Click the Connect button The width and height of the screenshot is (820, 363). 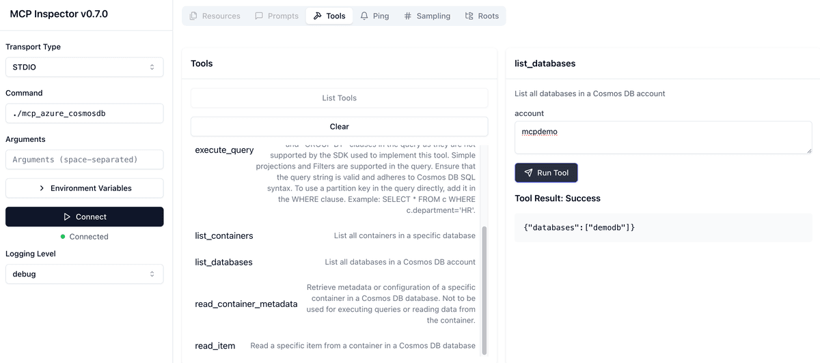click(x=85, y=217)
